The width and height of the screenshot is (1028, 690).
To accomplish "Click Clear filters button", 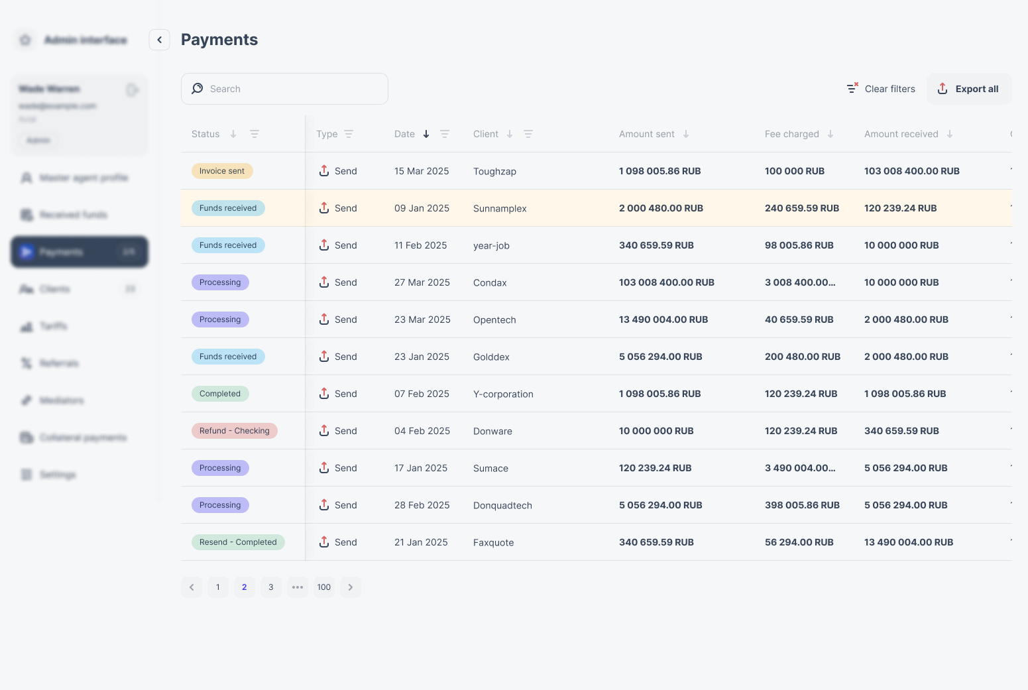I will (881, 89).
